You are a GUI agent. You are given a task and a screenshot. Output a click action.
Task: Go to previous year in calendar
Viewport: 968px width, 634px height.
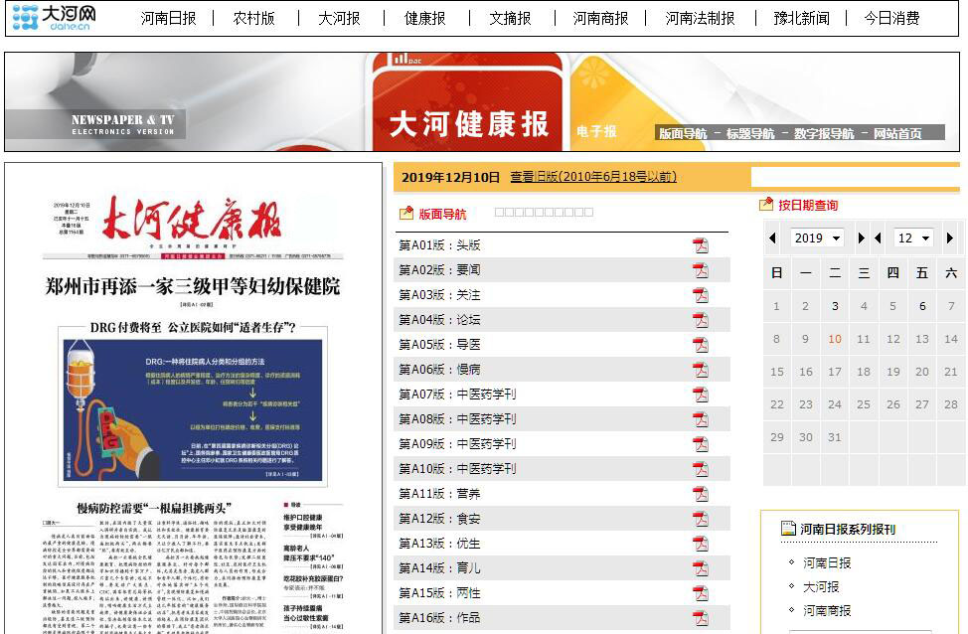[772, 238]
